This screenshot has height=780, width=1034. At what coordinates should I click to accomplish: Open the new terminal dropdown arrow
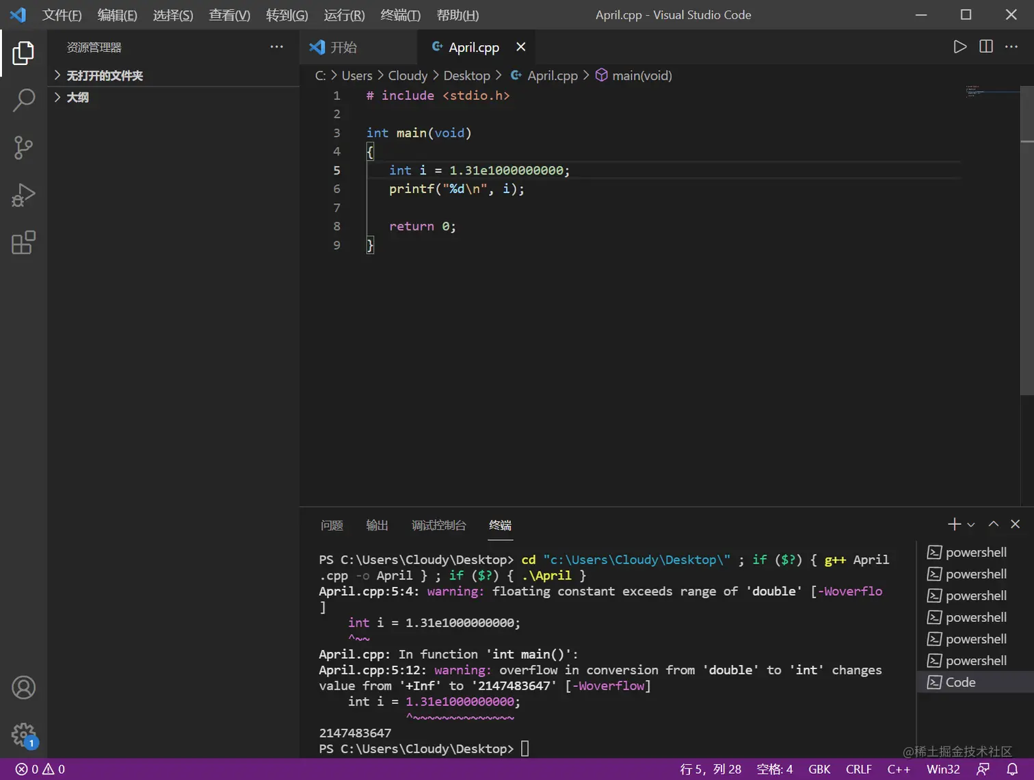971,525
